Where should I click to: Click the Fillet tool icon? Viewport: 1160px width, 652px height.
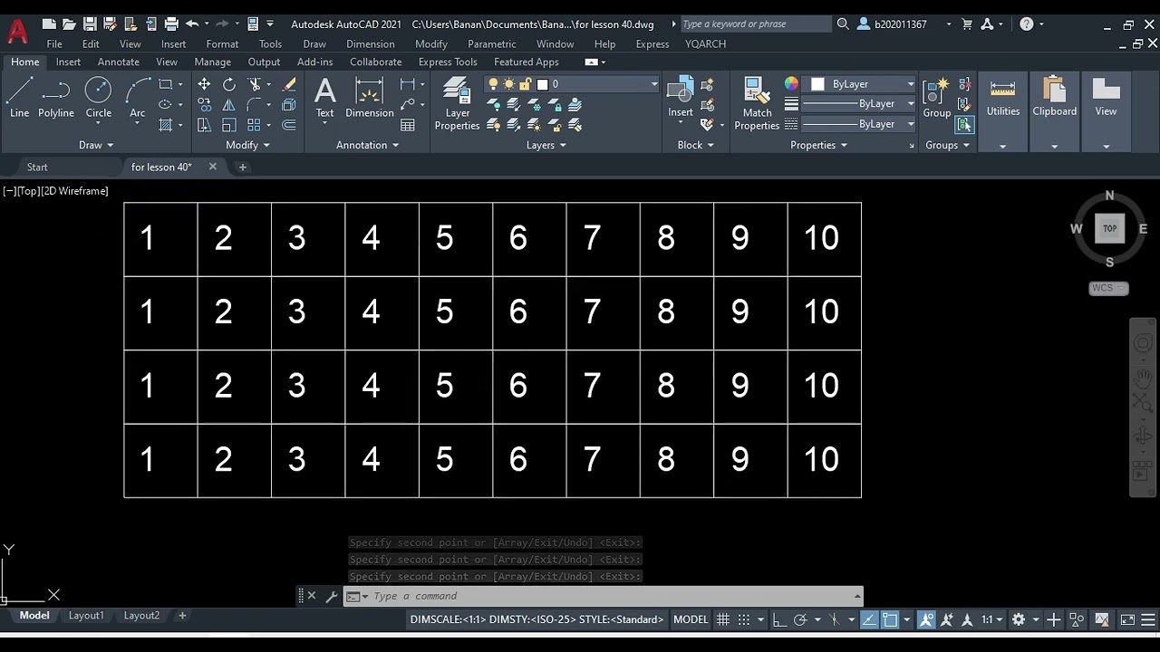pyautogui.click(x=255, y=105)
